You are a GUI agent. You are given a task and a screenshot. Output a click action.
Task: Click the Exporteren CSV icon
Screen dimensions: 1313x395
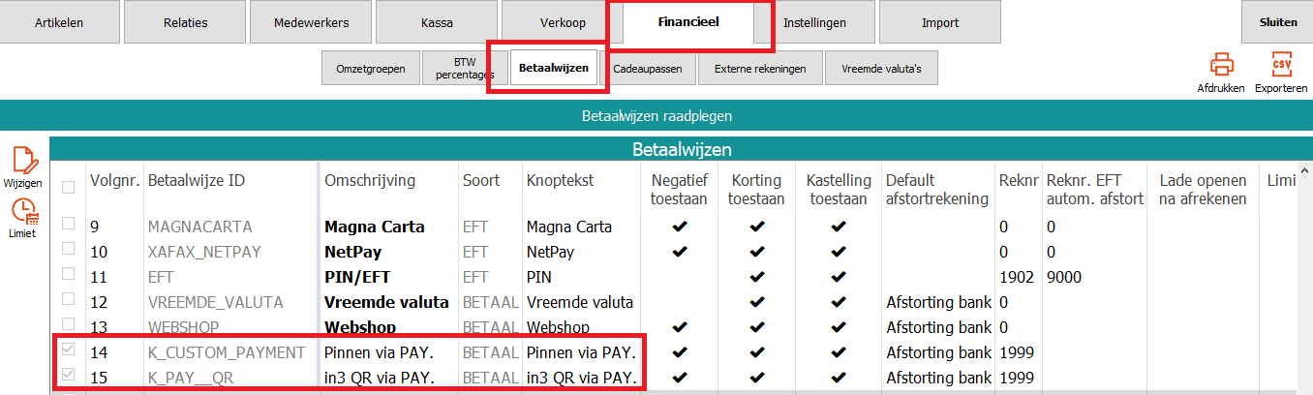point(1281,66)
